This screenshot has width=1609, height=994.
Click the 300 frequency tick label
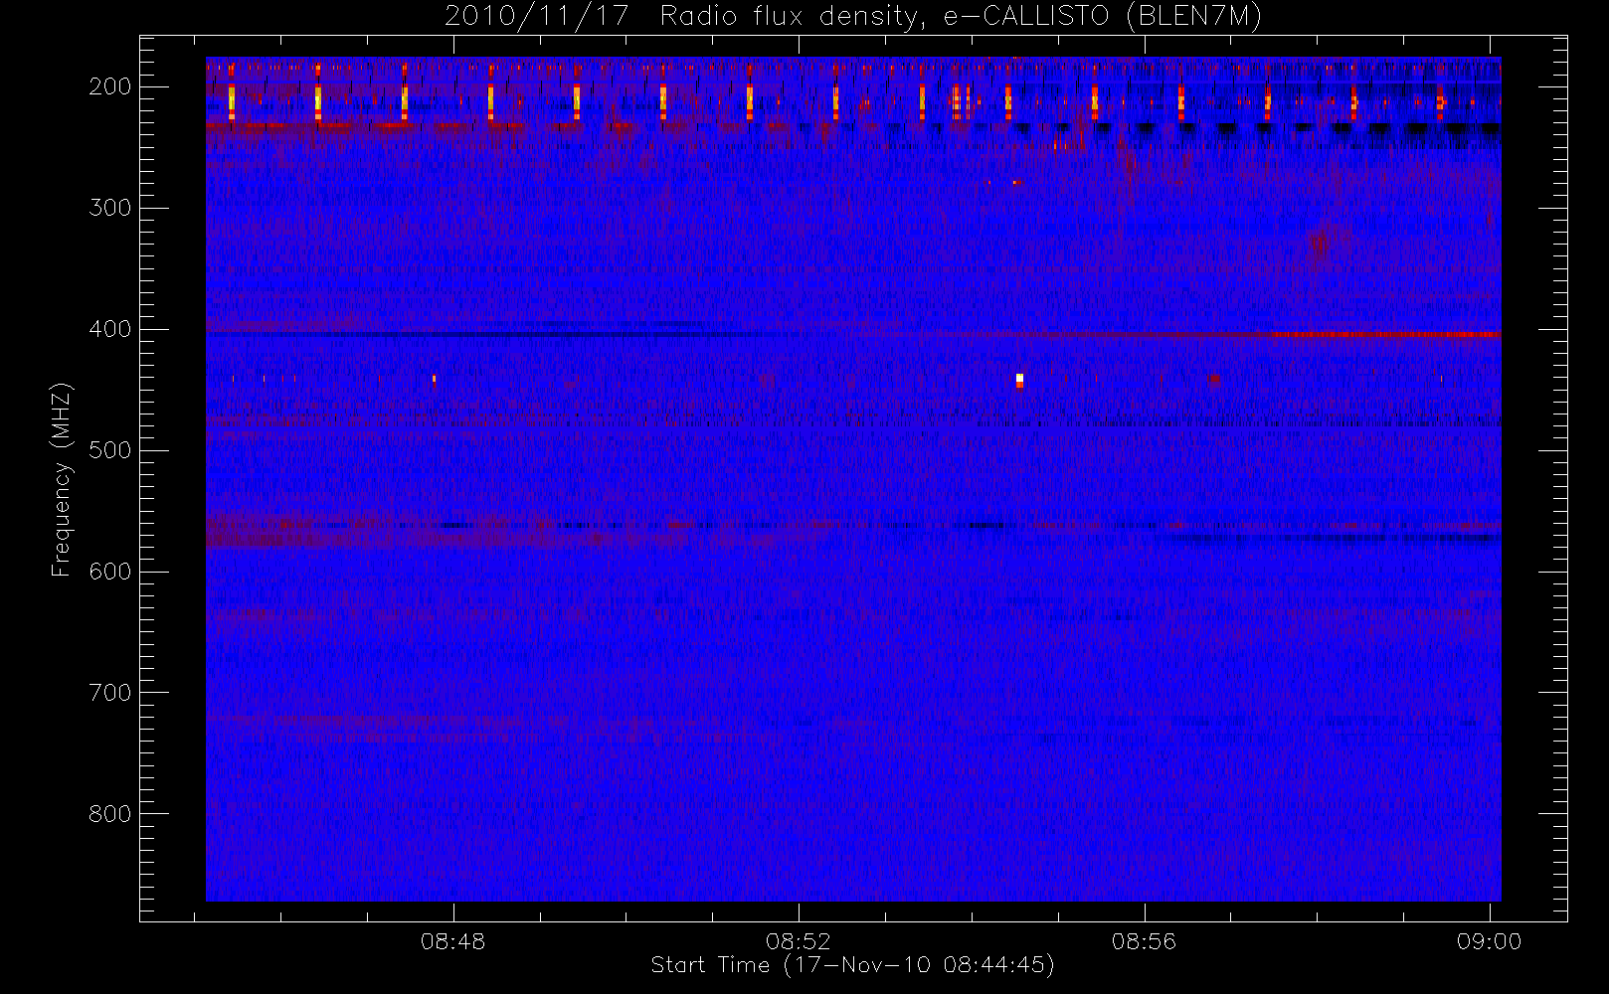(x=110, y=208)
